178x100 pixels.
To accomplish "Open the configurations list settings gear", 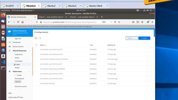I will (x=36, y=38).
